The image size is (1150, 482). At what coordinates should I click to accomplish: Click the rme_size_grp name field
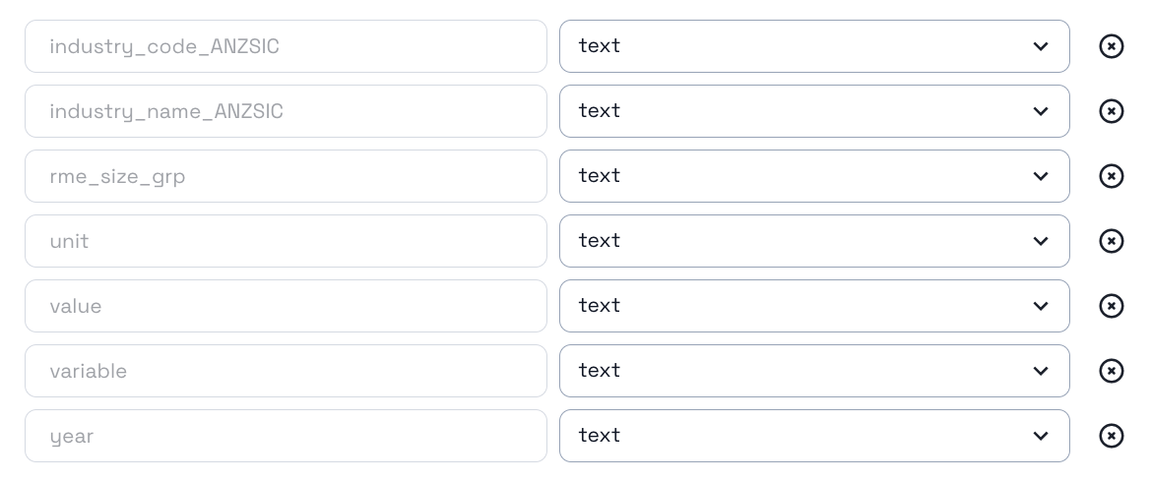(x=286, y=176)
